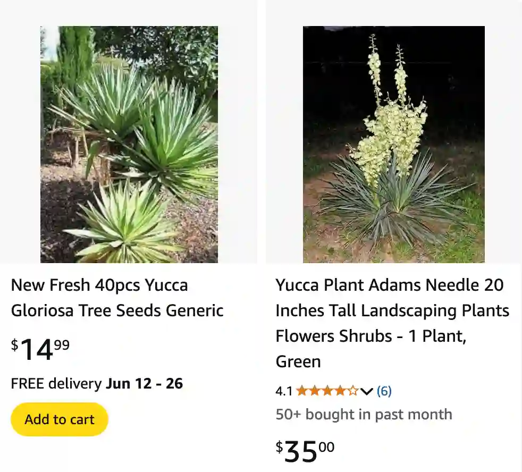Viewport: 522px width, 472px height.
Task: Select the third star in the rating row
Action: (329, 391)
